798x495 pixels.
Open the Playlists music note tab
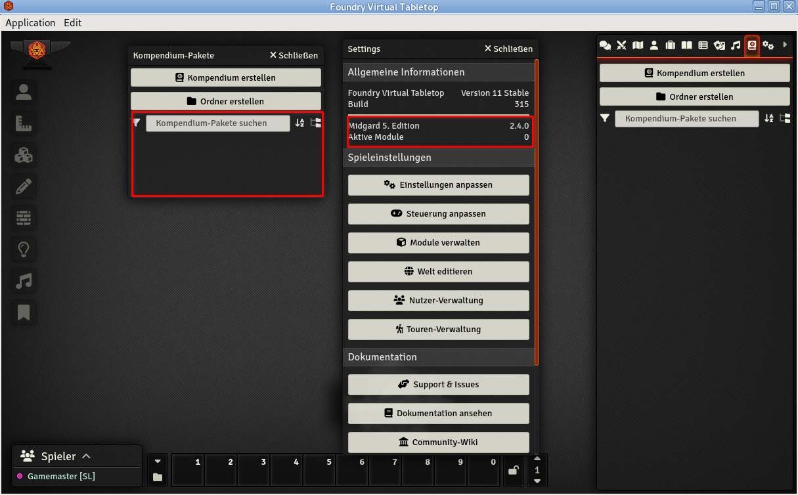(736, 45)
